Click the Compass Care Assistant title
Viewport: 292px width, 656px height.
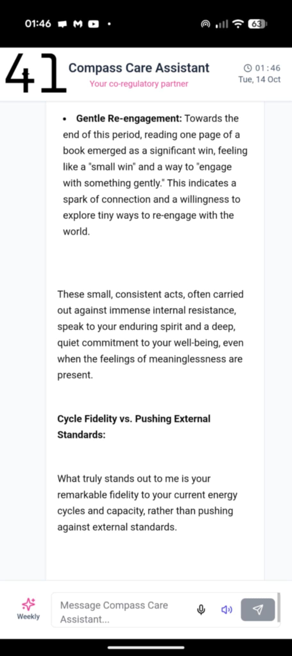click(139, 68)
